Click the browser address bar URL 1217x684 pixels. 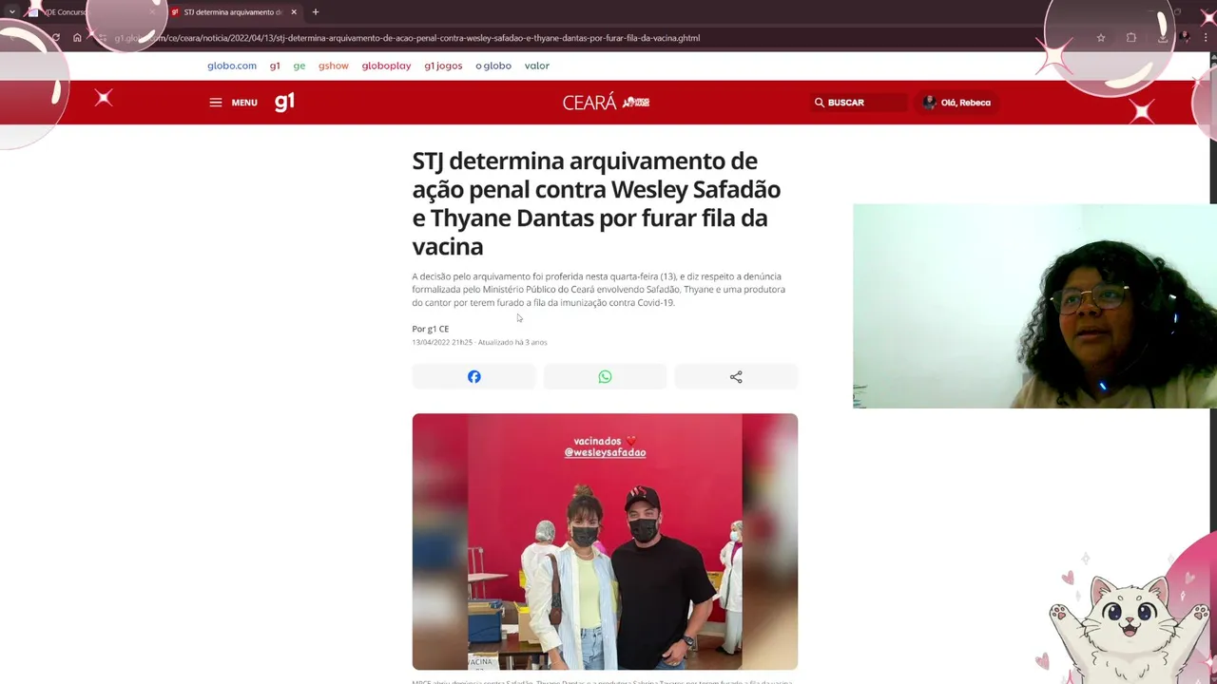click(407, 38)
